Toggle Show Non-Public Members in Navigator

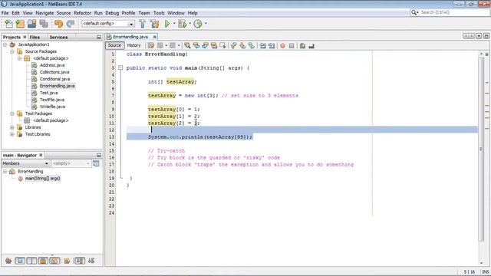pos(43,261)
